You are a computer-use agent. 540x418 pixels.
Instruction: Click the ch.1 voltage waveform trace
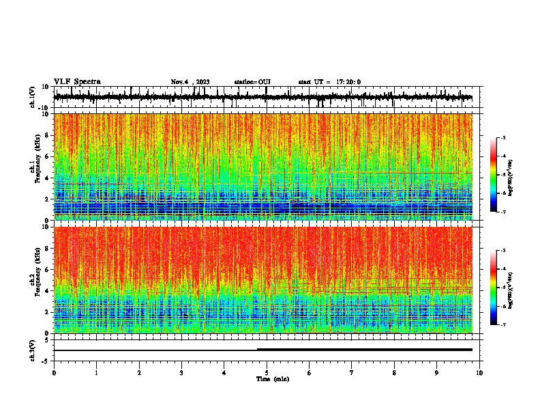(263, 97)
